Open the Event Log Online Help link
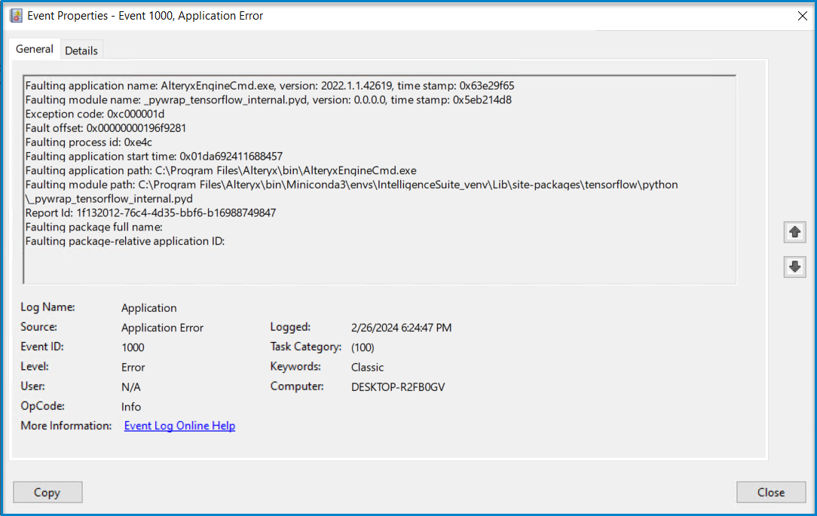Screen dimensions: 817x516 (180, 426)
